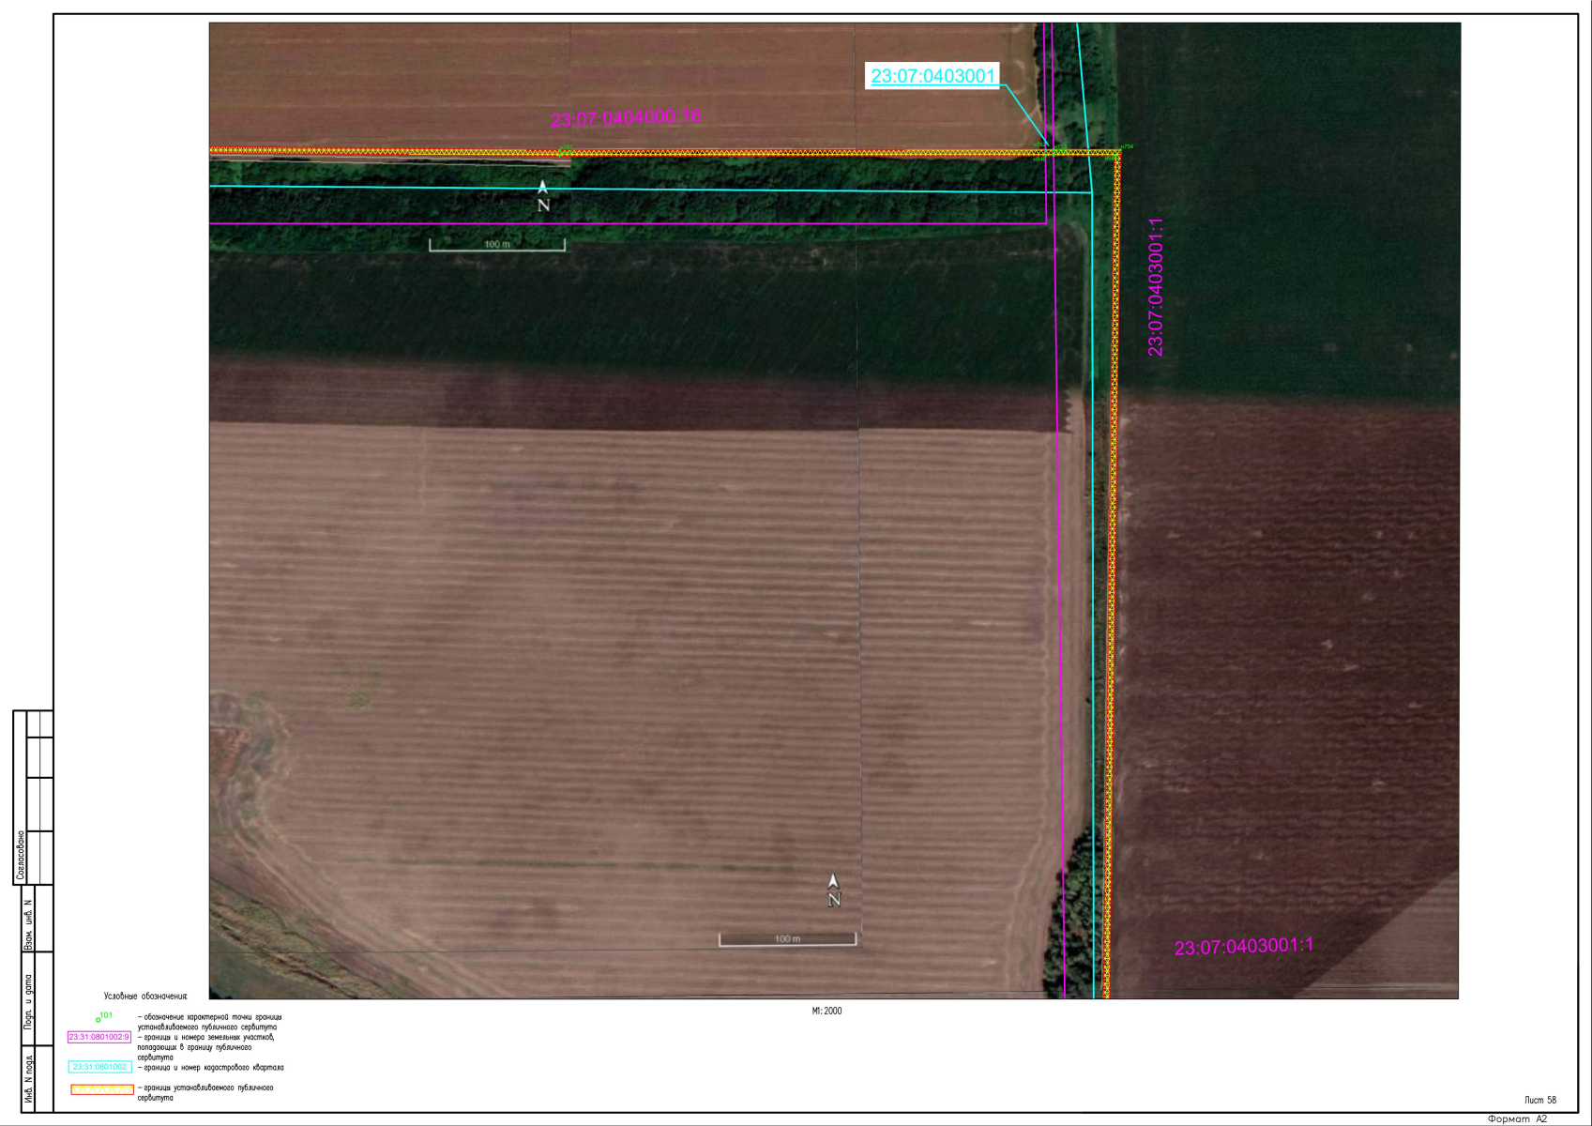The width and height of the screenshot is (1592, 1126).
Task: Click the vertical parcel label 23:07:0403001:1
Action: point(1156,287)
